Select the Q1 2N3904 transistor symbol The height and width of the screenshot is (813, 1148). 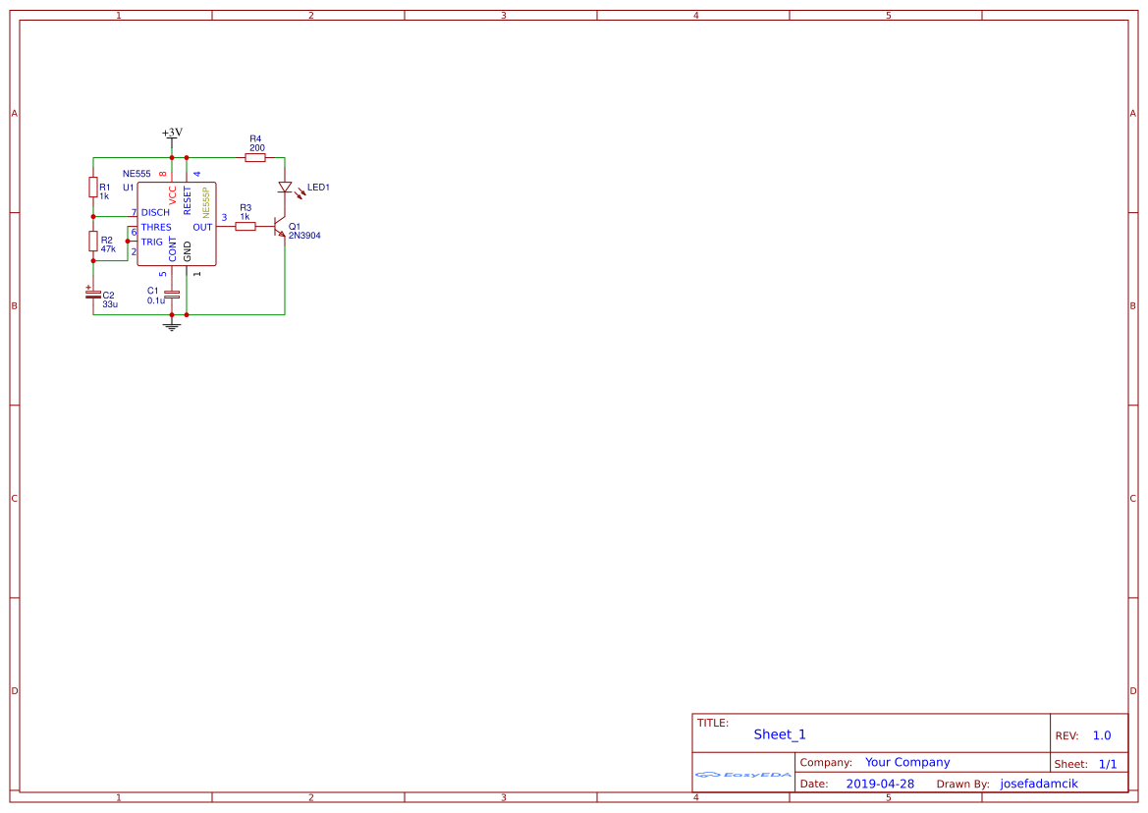pyautogui.click(x=280, y=226)
